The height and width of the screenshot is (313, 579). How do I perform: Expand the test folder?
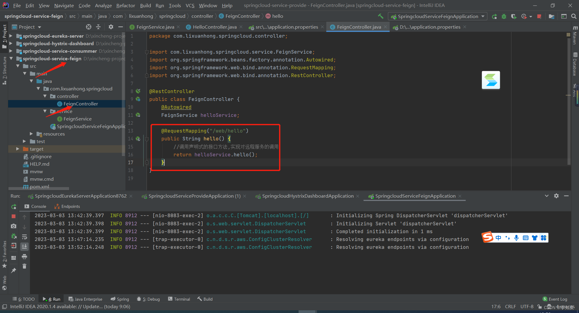(x=25, y=141)
